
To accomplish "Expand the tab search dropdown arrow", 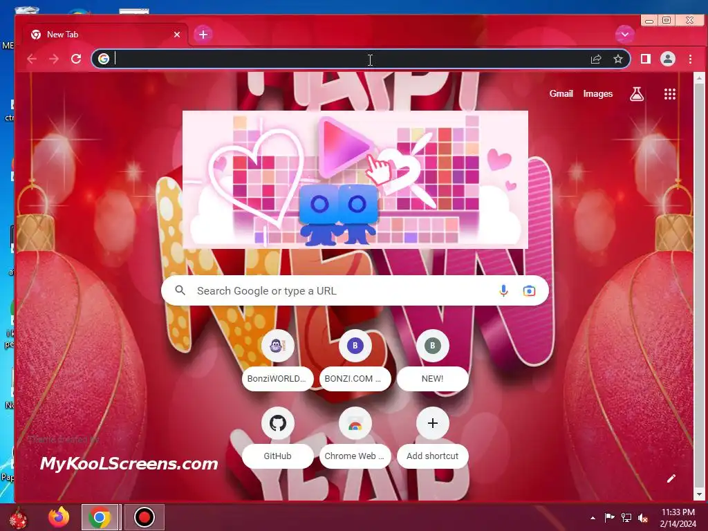I will coord(625,35).
